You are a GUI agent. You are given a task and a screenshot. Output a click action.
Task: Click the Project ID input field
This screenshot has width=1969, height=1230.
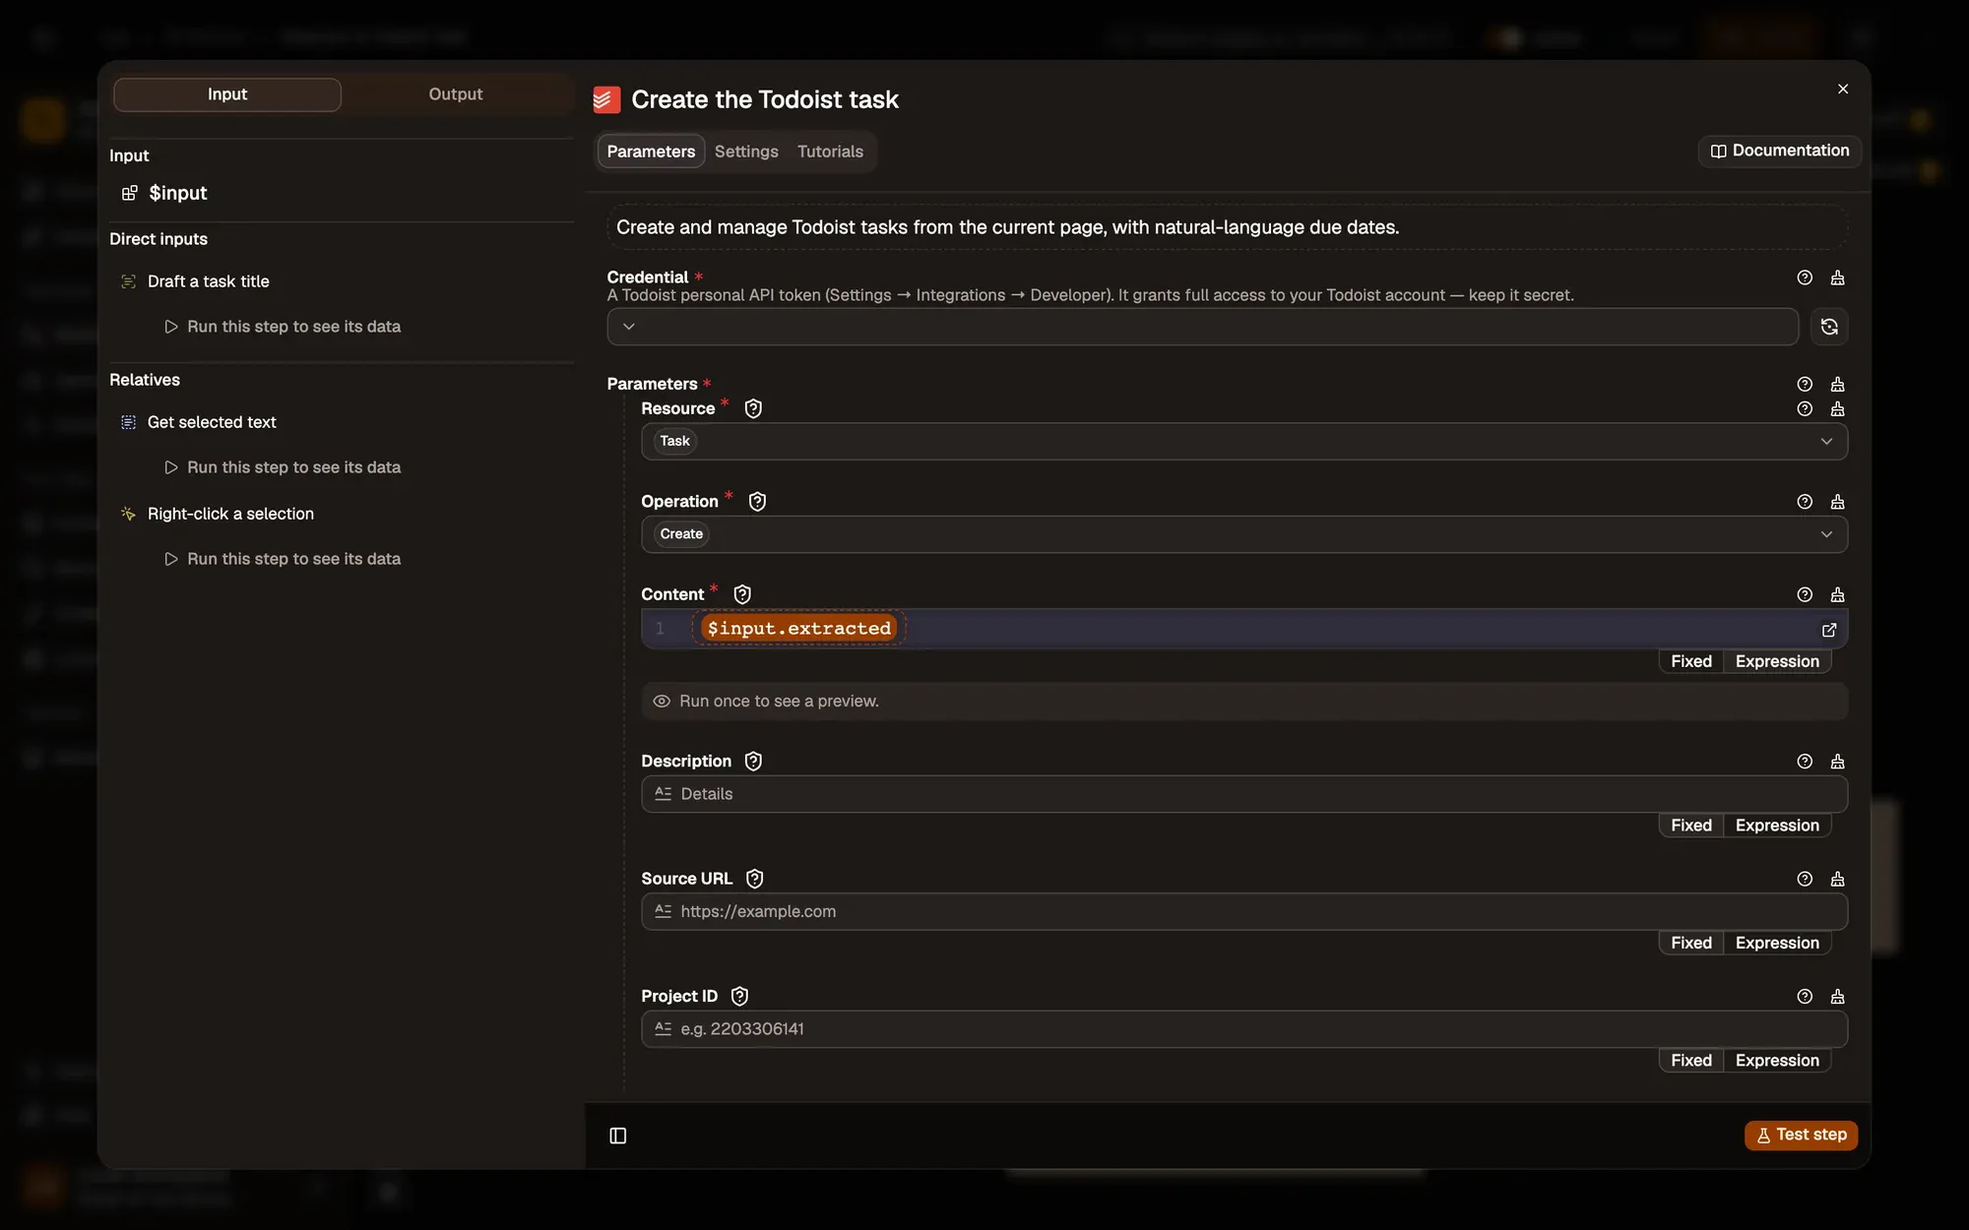click(1244, 1029)
